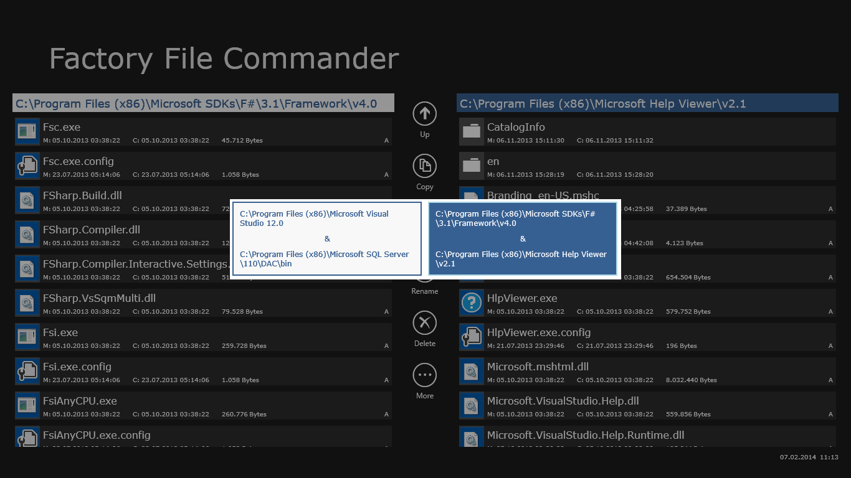This screenshot has height=478, width=851.
Task: Click the 8.032.440 Bytes size value
Action: 692,380
